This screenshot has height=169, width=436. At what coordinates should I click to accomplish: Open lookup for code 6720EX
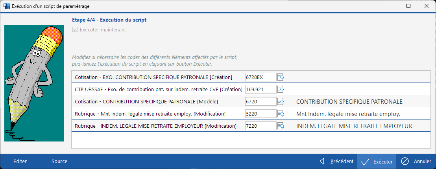click(281, 77)
